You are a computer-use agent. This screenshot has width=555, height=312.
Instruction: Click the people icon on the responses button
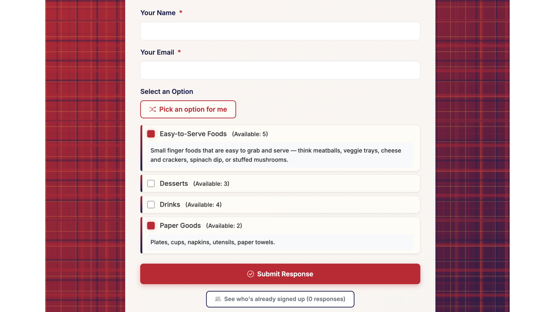pyautogui.click(x=218, y=299)
